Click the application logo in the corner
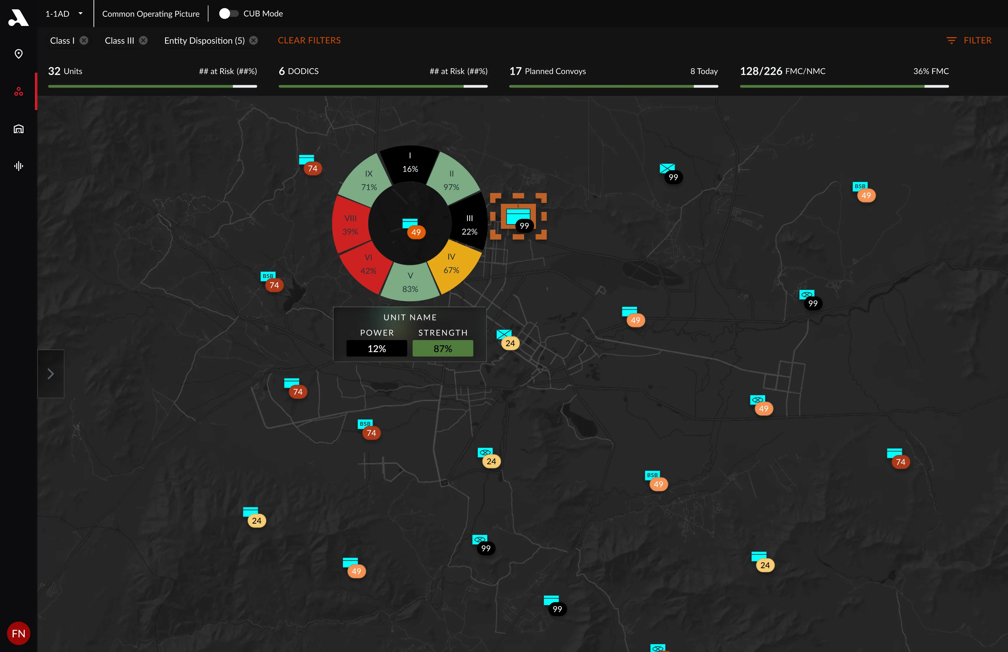 [x=18, y=17]
